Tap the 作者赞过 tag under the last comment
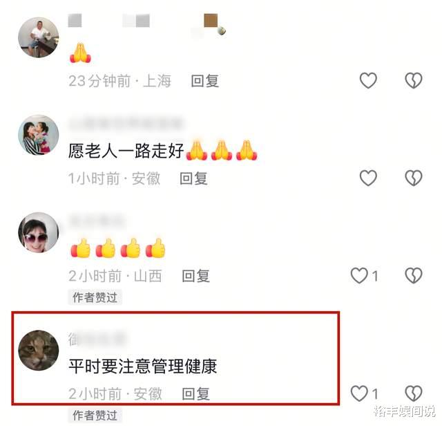 tap(95, 415)
